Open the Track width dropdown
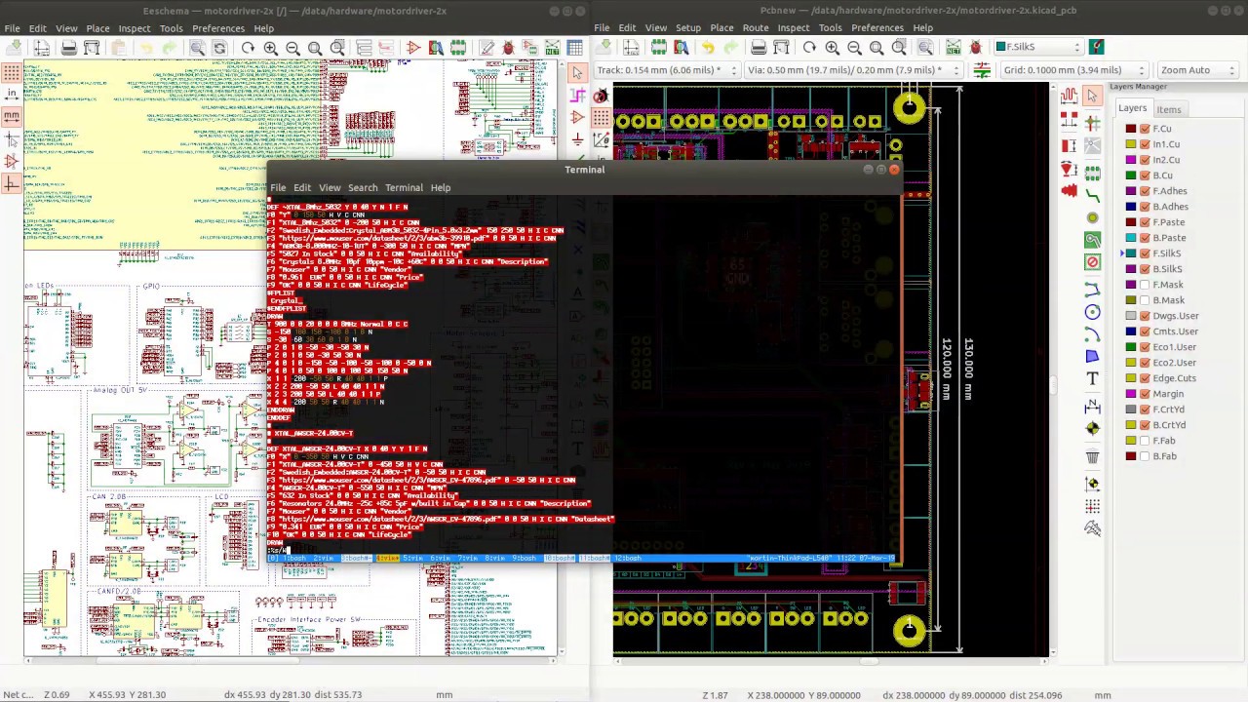The height and width of the screenshot is (702, 1248). pos(666,70)
